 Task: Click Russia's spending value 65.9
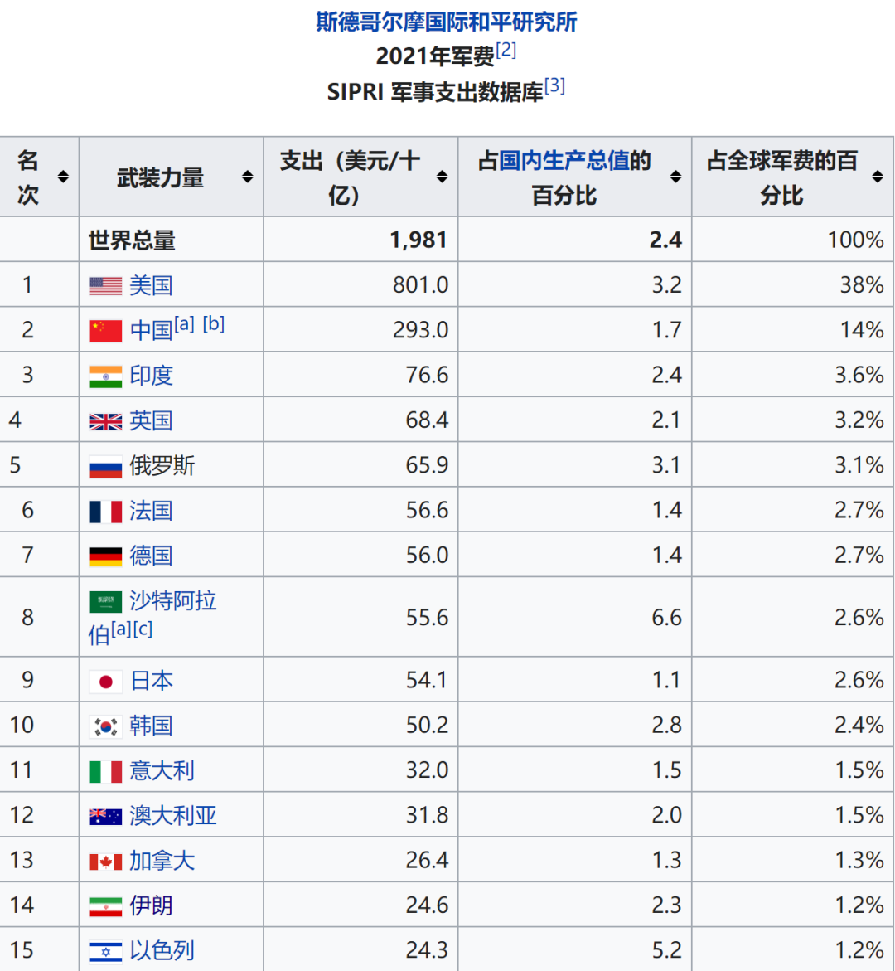[x=427, y=466]
